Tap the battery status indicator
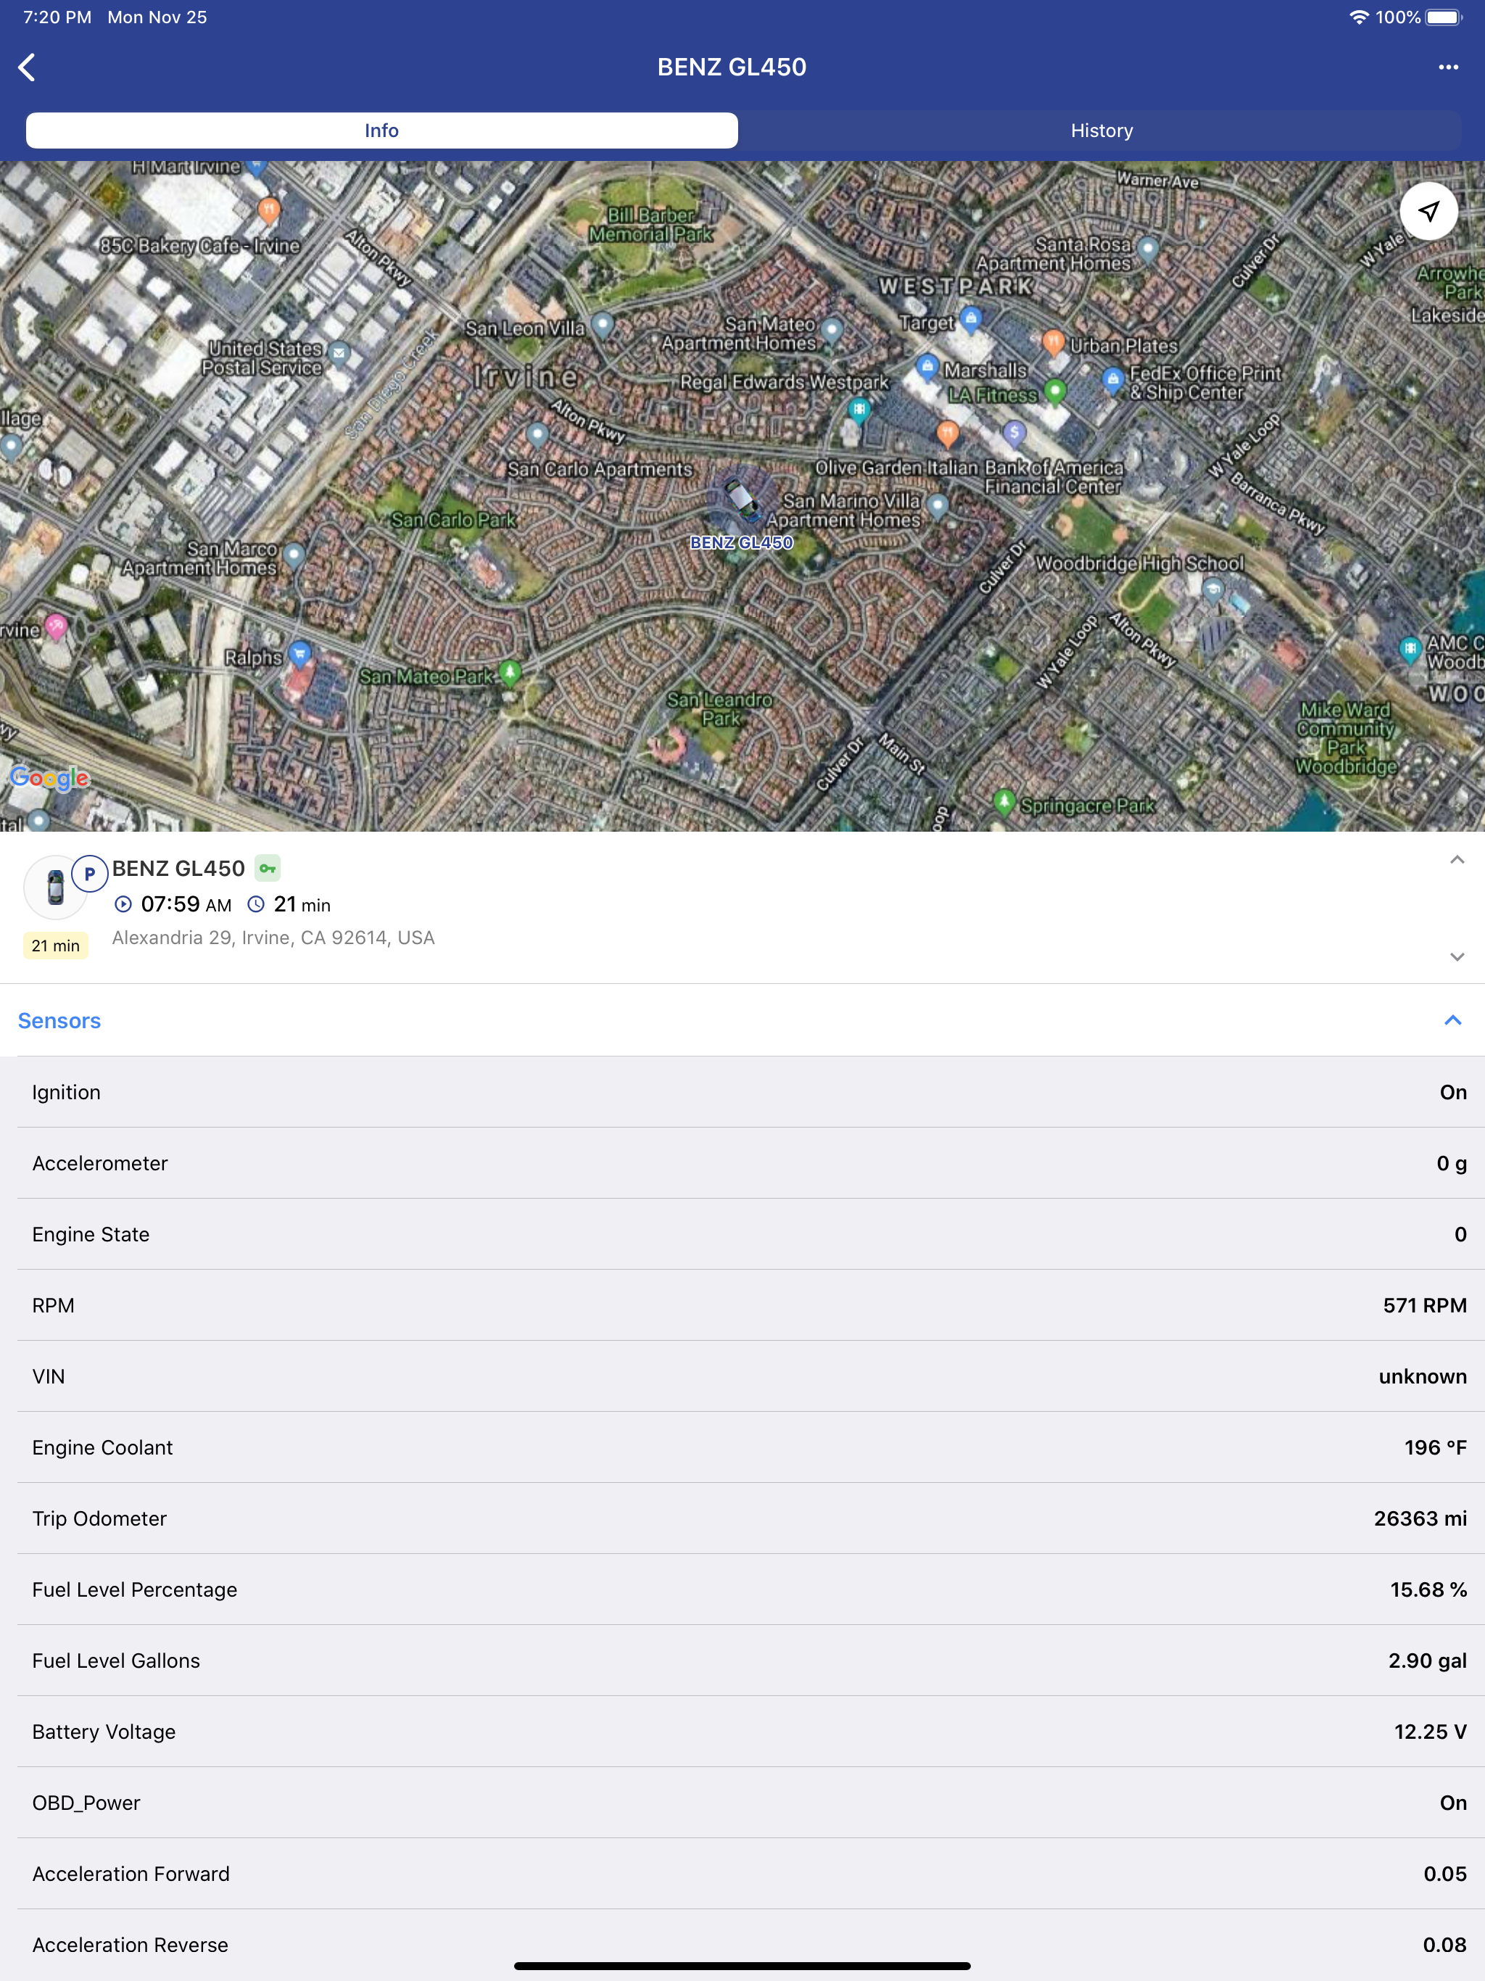The image size is (1485, 1981). tap(1444, 17)
